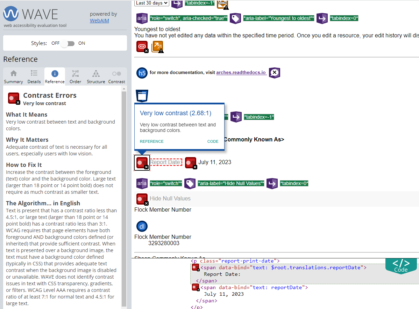The width and height of the screenshot is (419, 309).
Task: Select the aria role switch icon
Action: tap(142, 18)
